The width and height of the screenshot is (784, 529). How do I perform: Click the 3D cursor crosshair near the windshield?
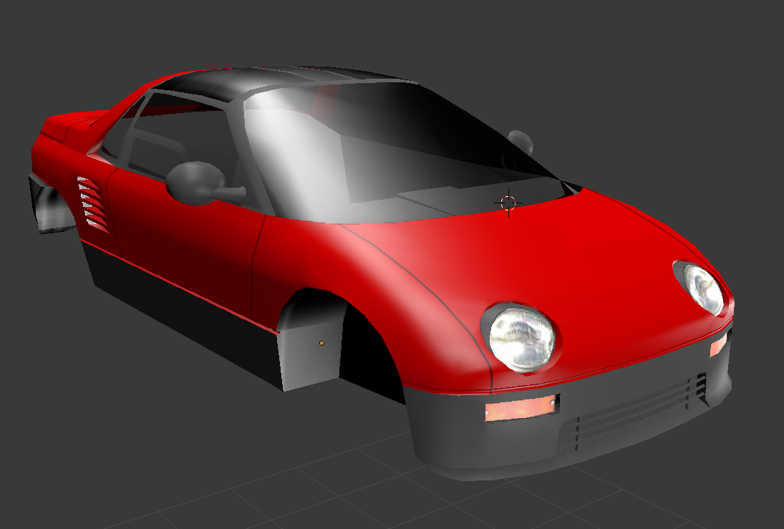(x=508, y=203)
